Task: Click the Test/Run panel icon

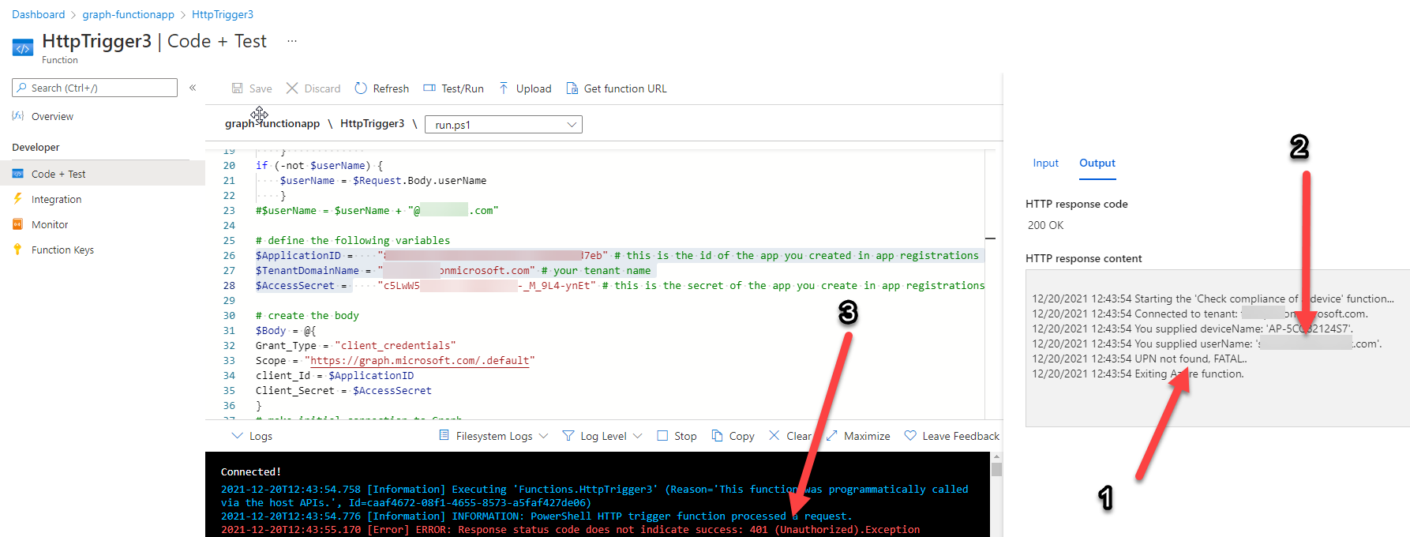Action: (x=429, y=88)
